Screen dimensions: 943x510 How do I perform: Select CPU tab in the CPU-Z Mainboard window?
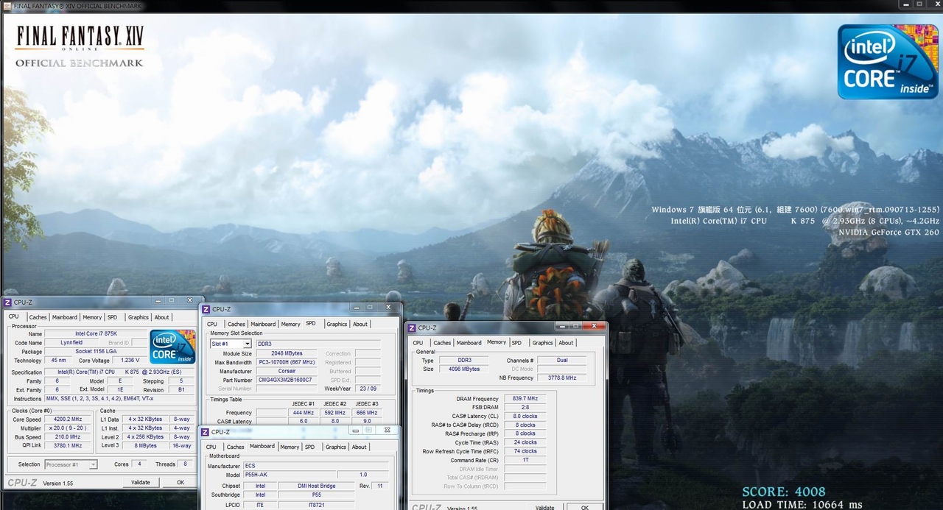(x=211, y=447)
